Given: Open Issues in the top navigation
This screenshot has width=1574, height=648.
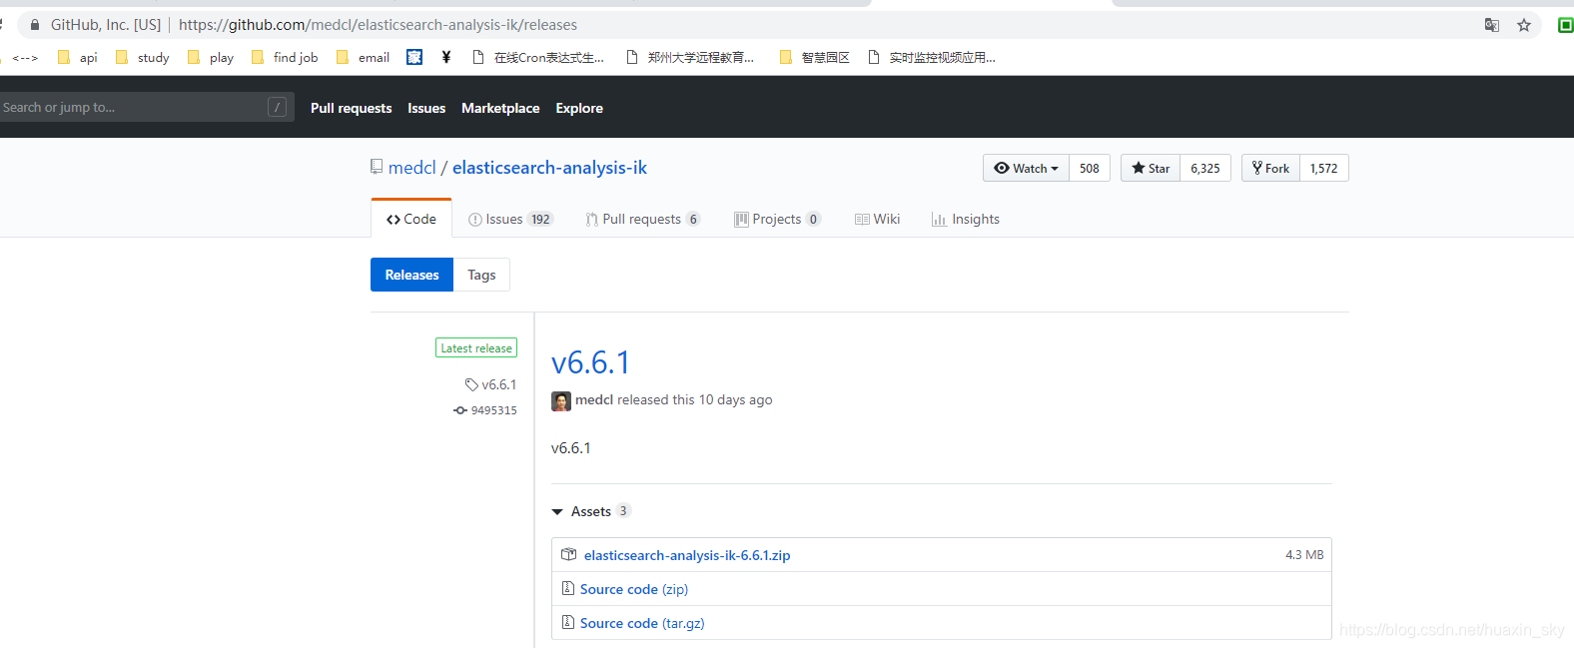Looking at the screenshot, I should pyautogui.click(x=426, y=108).
